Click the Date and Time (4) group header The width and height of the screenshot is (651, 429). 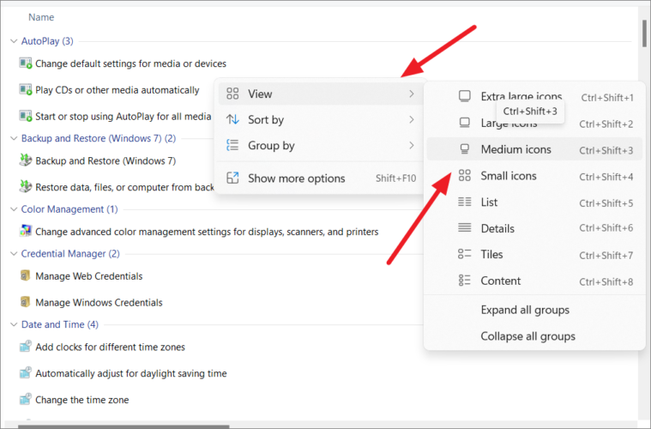(x=60, y=325)
